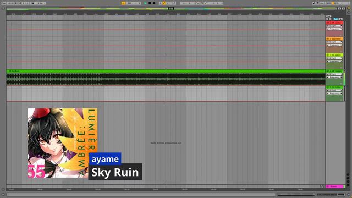
Task: Toggle the Punch-Out switch
Action: (206, 3)
